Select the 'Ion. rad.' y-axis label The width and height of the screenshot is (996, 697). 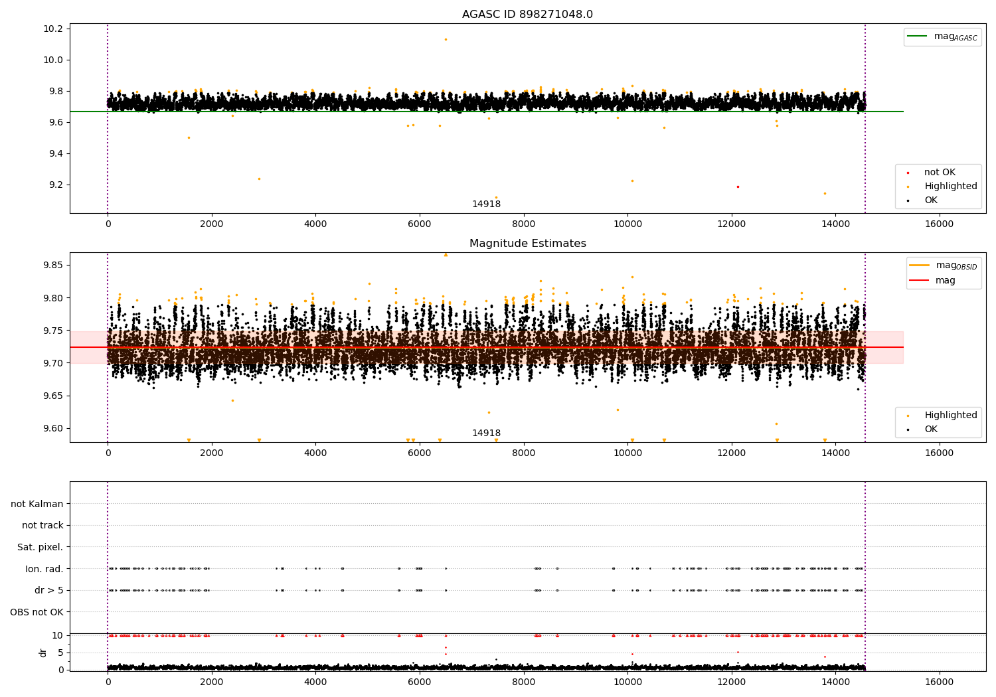point(44,569)
